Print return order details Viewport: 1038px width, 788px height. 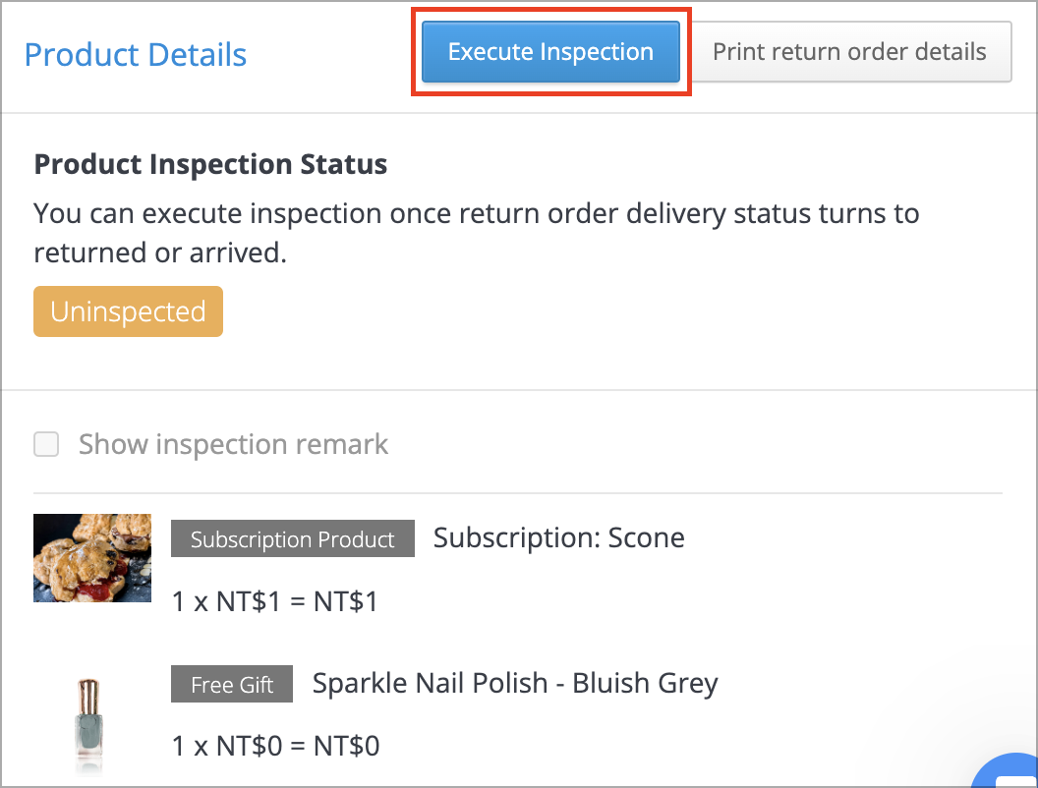[x=849, y=52]
